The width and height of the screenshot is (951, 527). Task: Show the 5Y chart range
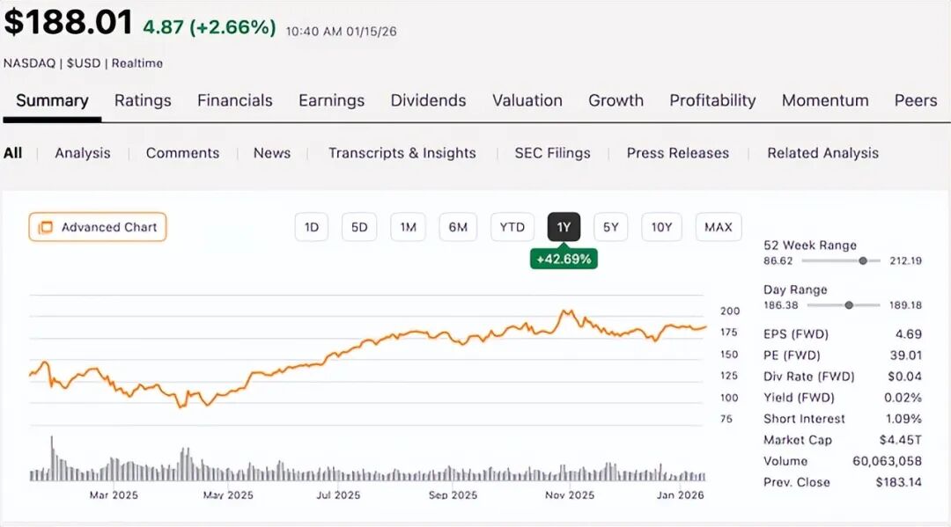(611, 227)
